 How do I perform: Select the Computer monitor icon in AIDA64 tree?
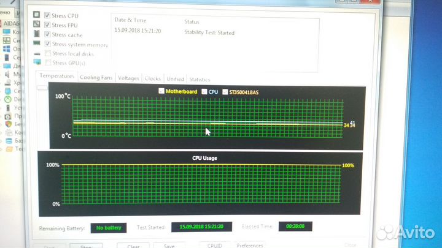(x=7, y=32)
